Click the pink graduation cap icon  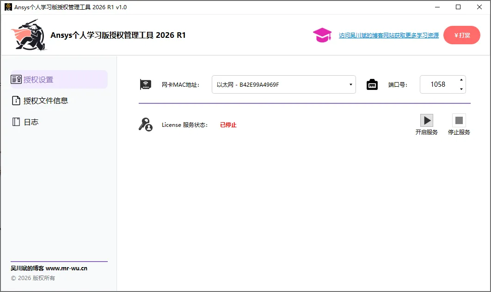(x=322, y=36)
